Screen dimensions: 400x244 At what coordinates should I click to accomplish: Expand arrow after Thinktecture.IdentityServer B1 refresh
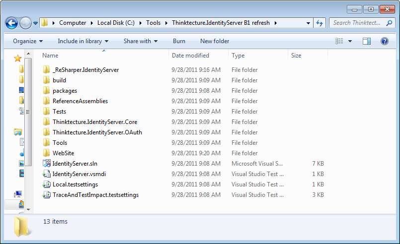275,23
